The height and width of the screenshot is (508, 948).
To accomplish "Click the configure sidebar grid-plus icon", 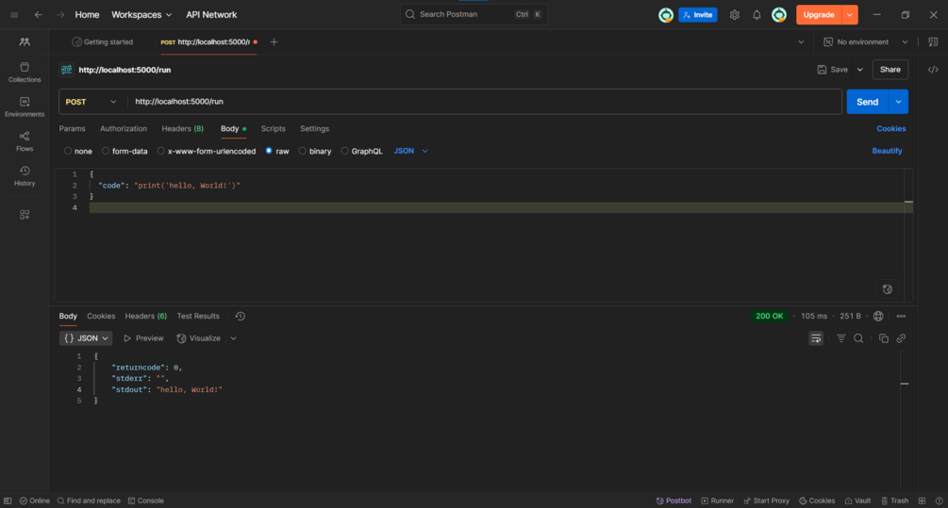I will tap(25, 215).
